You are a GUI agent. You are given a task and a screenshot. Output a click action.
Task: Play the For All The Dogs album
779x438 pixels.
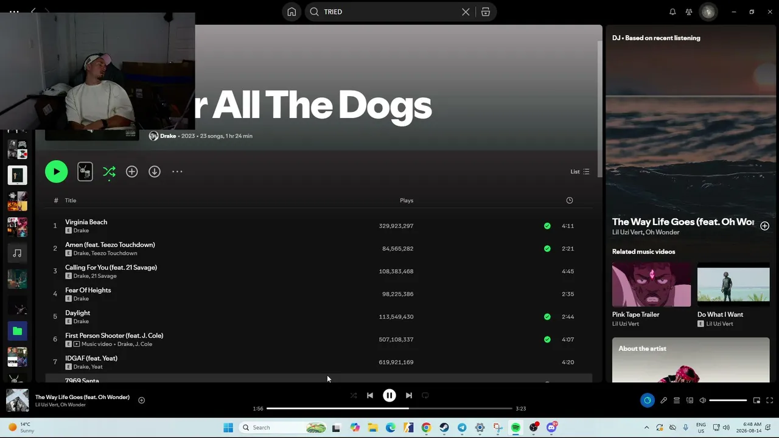56,172
